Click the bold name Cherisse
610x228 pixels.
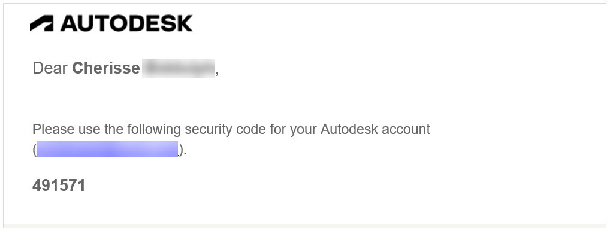106,68
